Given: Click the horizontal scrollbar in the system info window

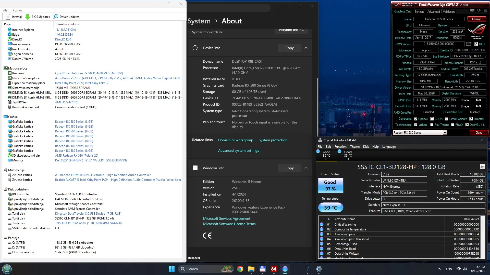Looking at the screenshot, I should pos(75,260).
